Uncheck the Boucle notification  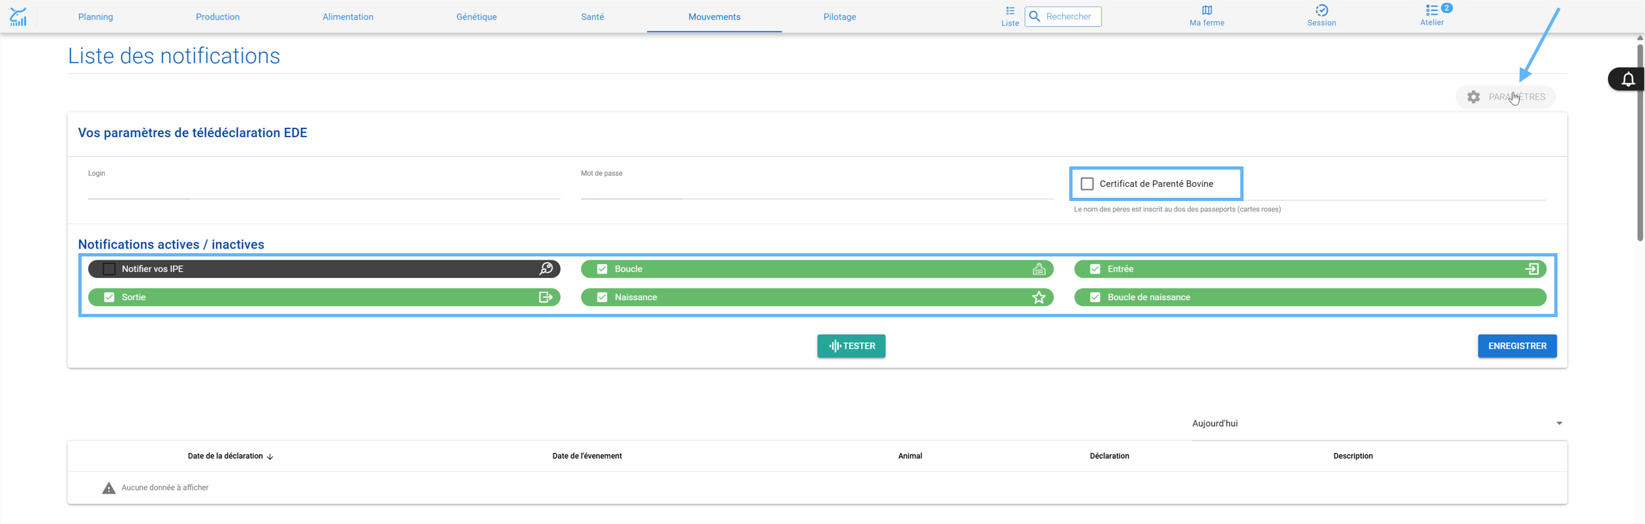click(602, 269)
